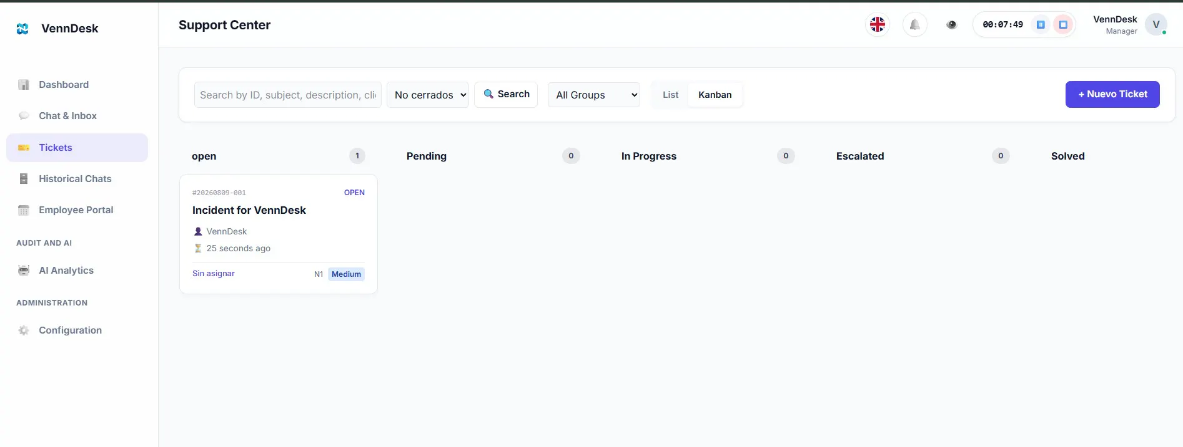The width and height of the screenshot is (1183, 447).
Task: Switch to List view
Action: coord(670,95)
